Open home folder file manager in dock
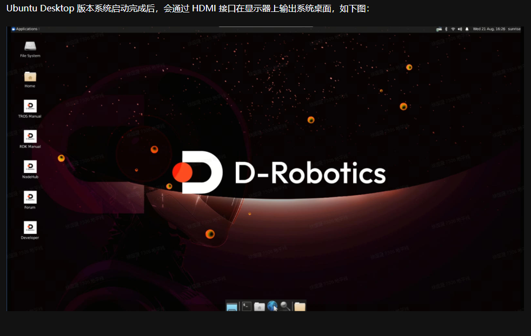This screenshot has width=531, height=336. 260,306
